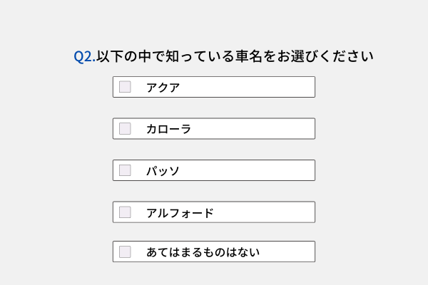Screen dimensions: 428x285
Task: Click the question heading text 以下の中で知っている
Action: coord(166,56)
